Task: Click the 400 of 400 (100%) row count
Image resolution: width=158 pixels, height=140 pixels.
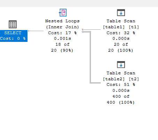Action: tap(121, 100)
